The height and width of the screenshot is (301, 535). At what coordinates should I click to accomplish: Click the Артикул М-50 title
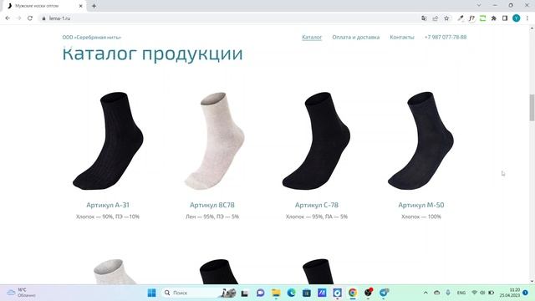click(x=421, y=205)
